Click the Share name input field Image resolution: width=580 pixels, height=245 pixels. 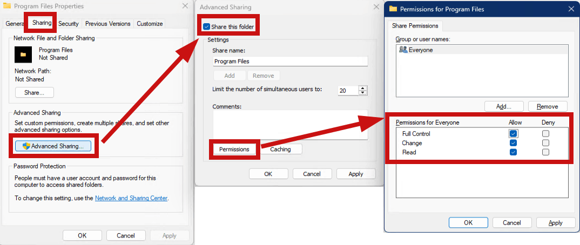coord(291,62)
